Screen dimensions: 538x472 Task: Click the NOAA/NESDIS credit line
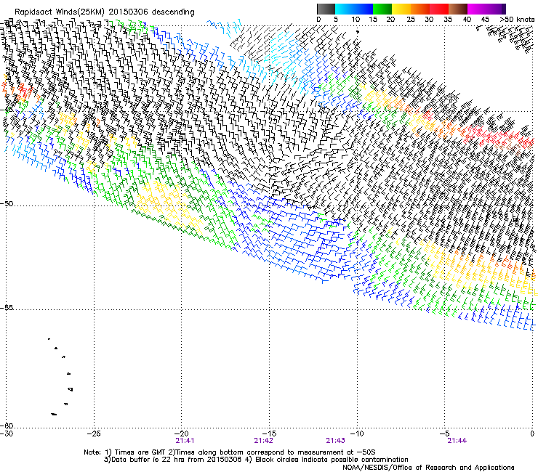point(428,468)
